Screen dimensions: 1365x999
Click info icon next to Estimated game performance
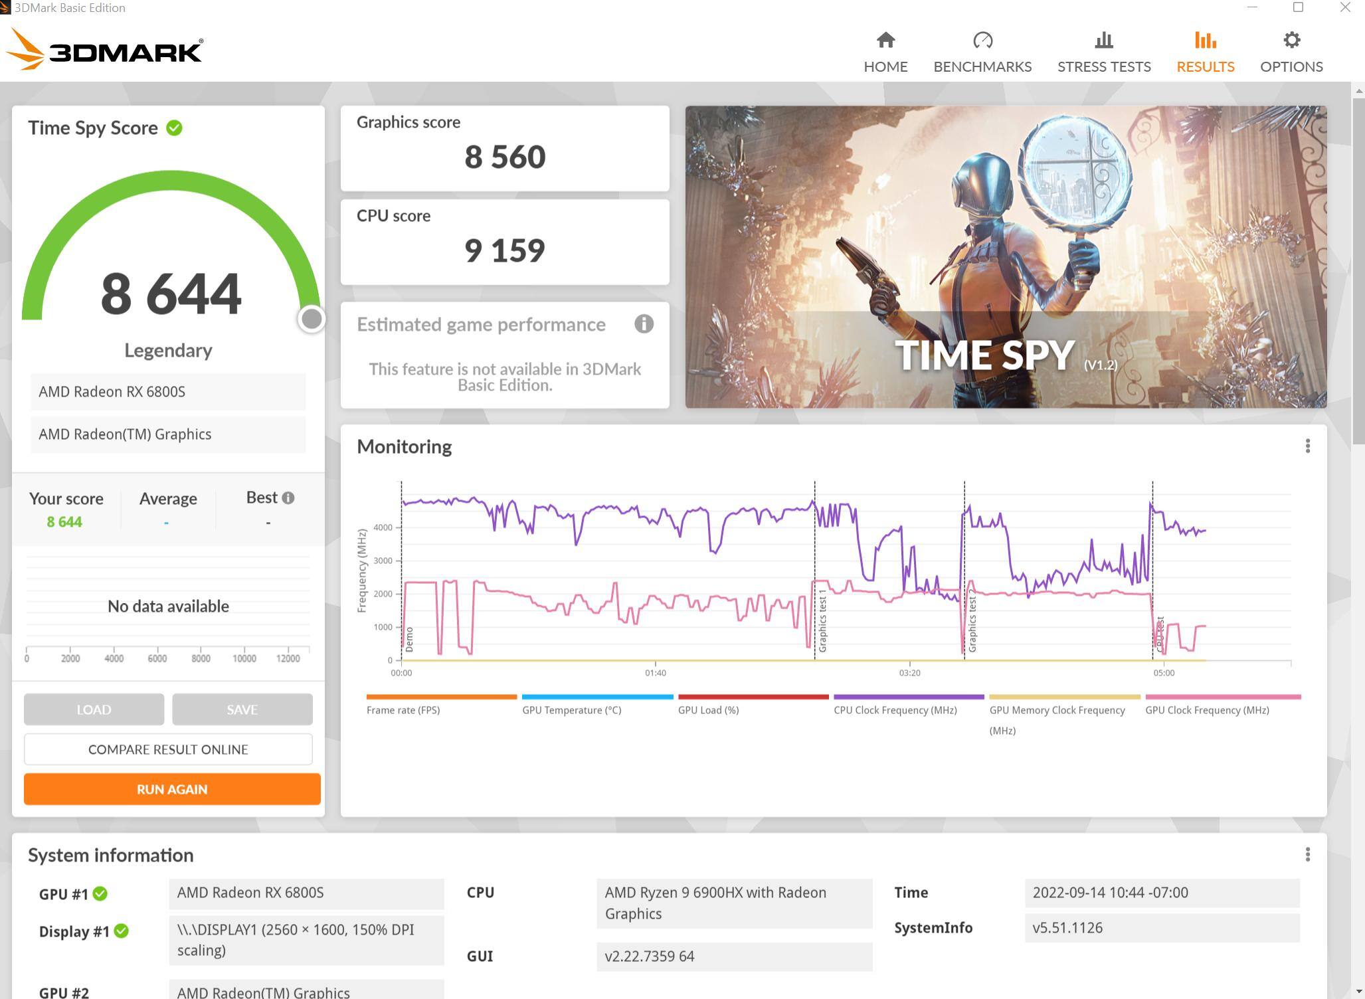tap(643, 324)
